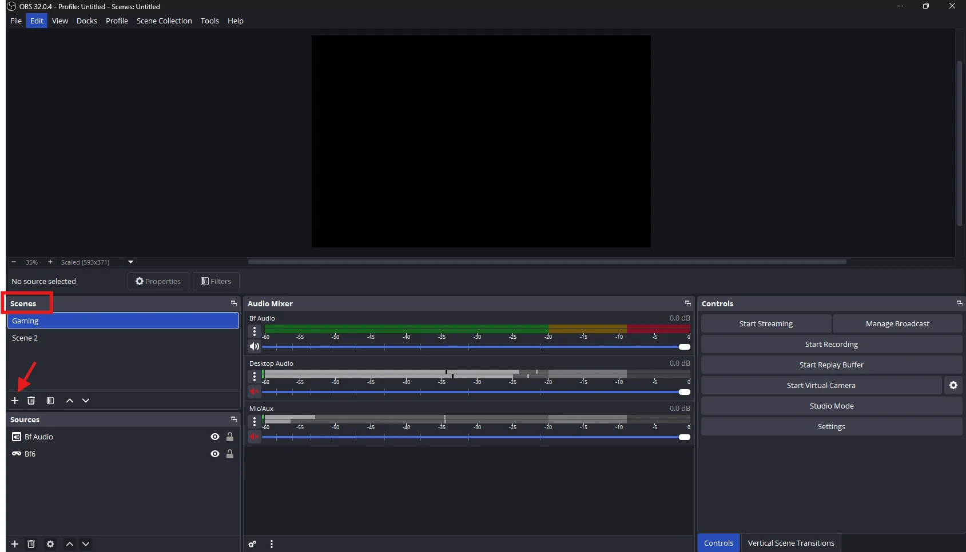
Task: Switch to Vertical Scene Transitions tab
Action: (790, 543)
